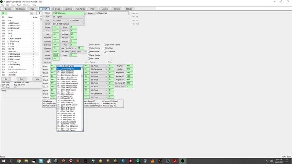
Task: Select the View Top radio button
Action: [x=130, y=20]
